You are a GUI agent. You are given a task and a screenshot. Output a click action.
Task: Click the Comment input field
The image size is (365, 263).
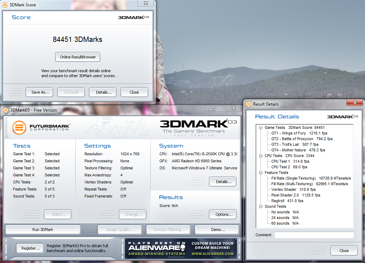click(314, 235)
